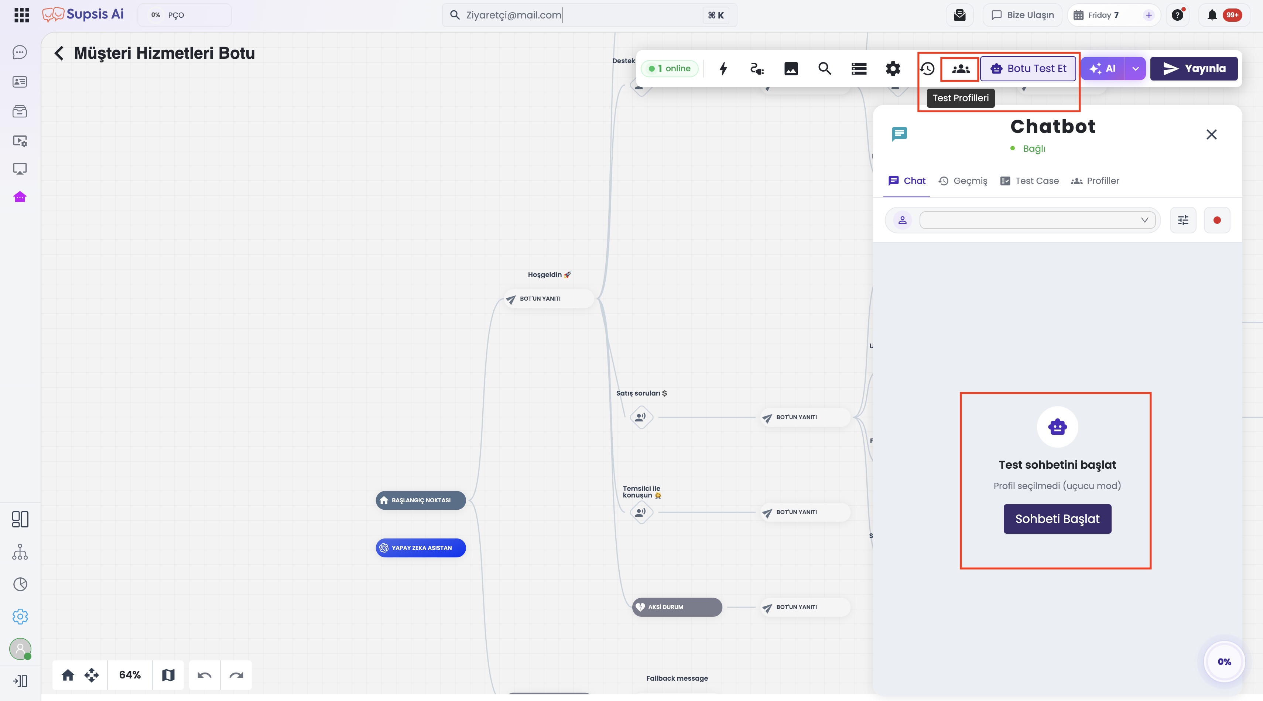Open the notifications bell icon
This screenshot has width=1263, height=701.
tap(1212, 15)
